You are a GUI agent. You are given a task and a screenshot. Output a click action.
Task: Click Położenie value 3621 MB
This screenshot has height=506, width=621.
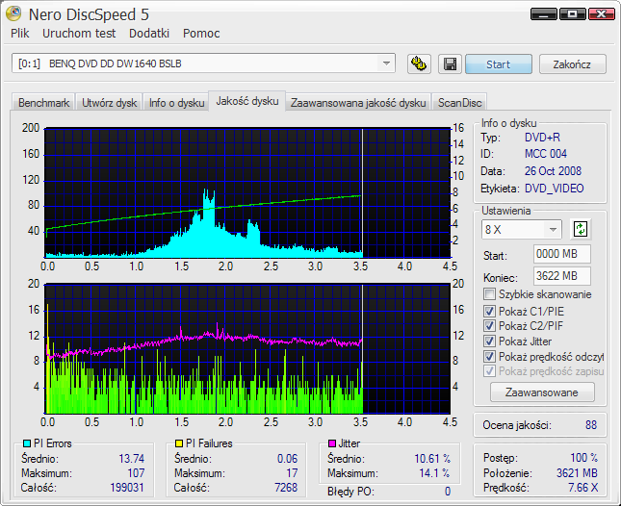[x=577, y=472]
